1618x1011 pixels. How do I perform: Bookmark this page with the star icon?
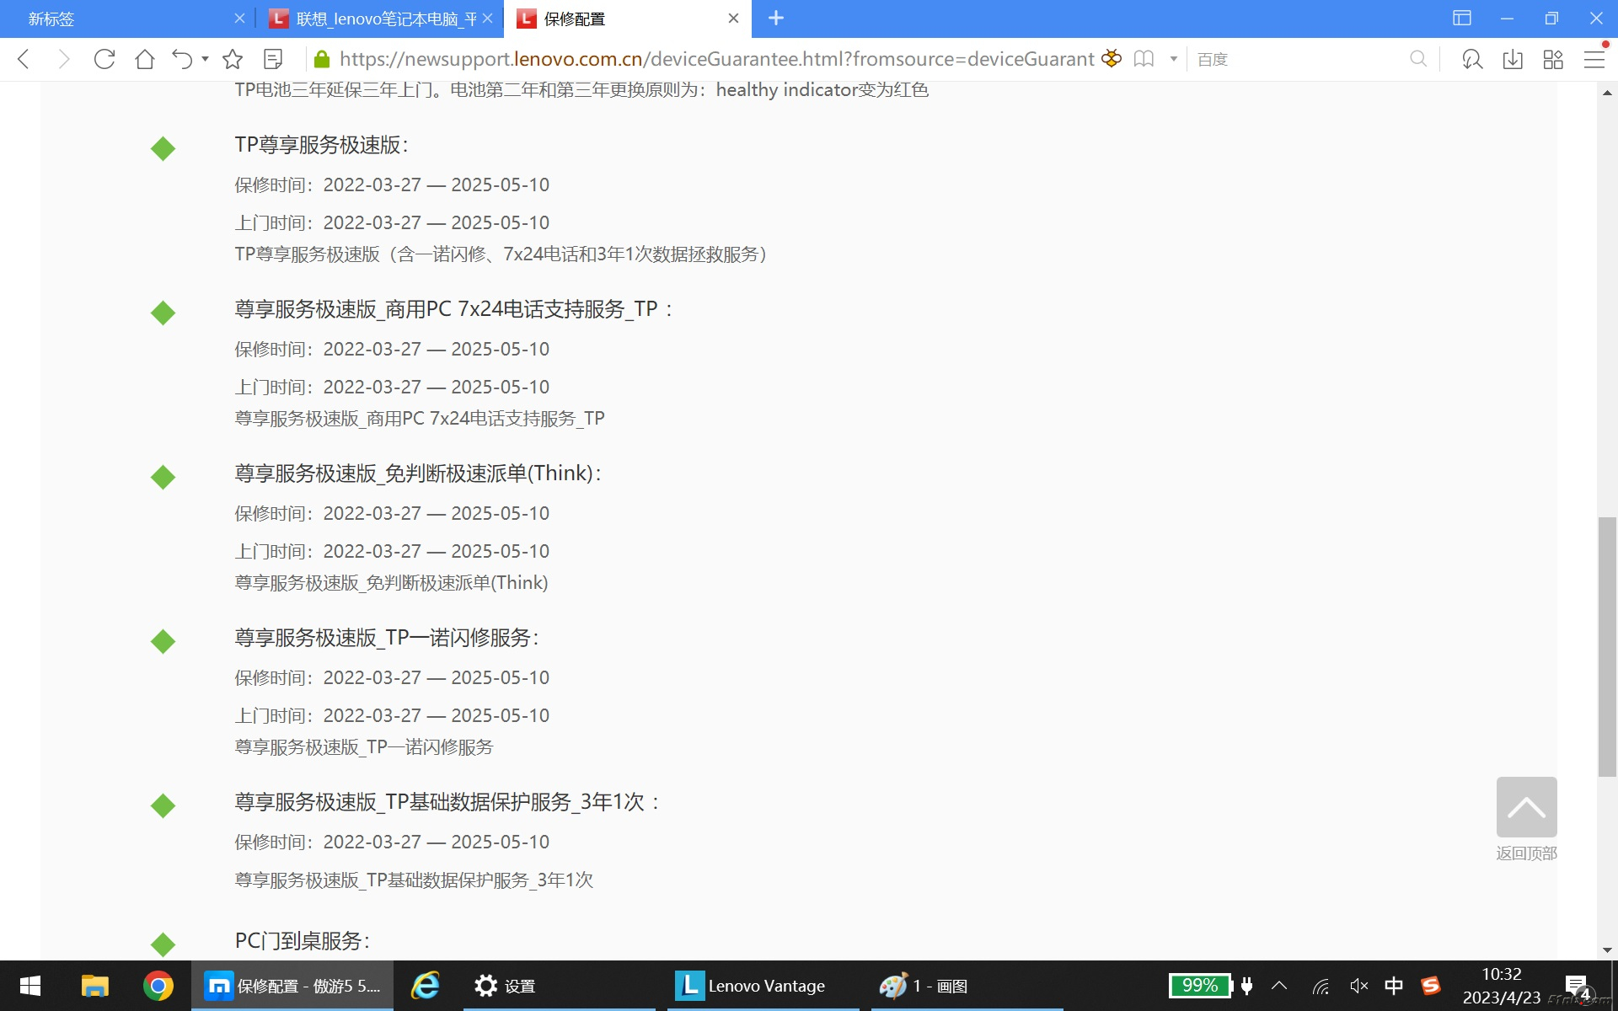pyautogui.click(x=233, y=59)
